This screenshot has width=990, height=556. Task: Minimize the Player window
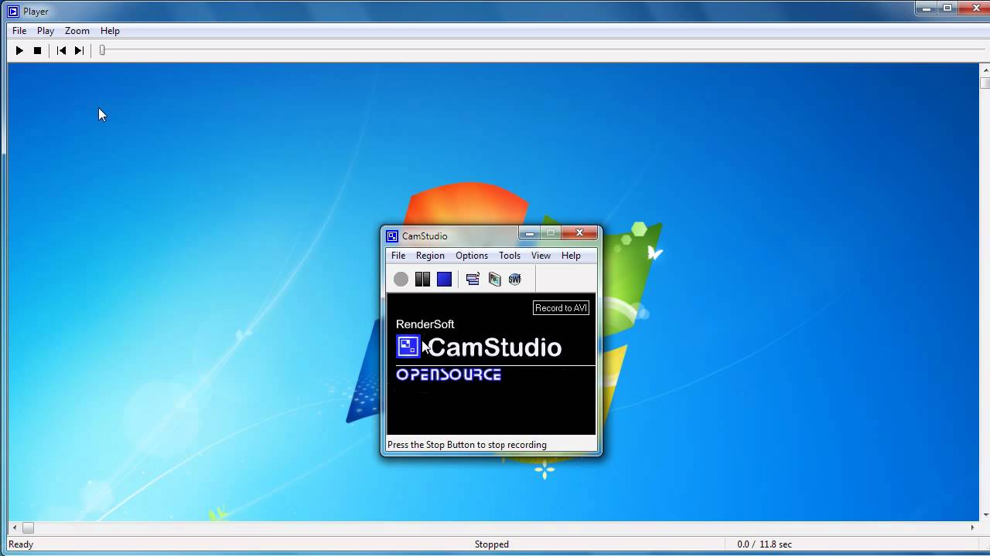[x=926, y=8]
